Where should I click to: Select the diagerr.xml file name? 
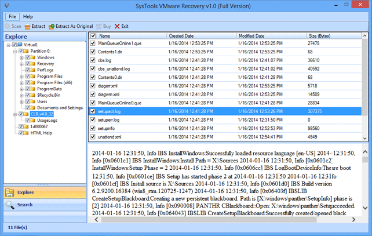coord(108,86)
